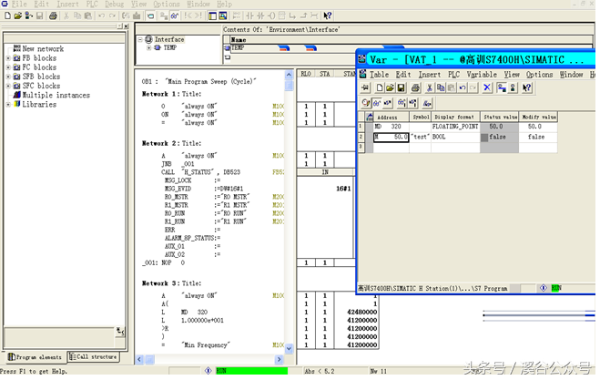Open the Debug menu
The width and height of the screenshot is (600, 380).
click(116, 5)
